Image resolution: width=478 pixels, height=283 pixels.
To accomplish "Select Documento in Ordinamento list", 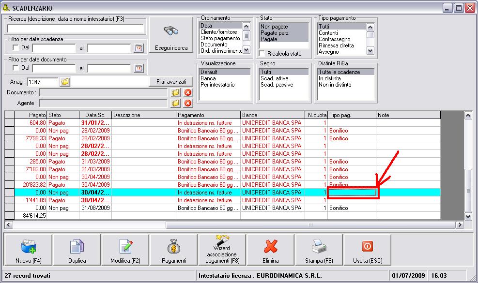I will [214, 45].
